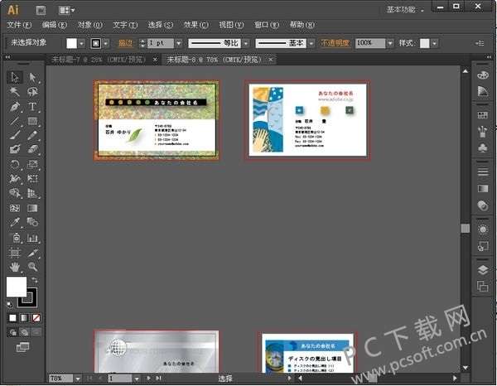This screenshot has width=497, height=386.
Task: Change screen mode button
Action: coord(23,347)
